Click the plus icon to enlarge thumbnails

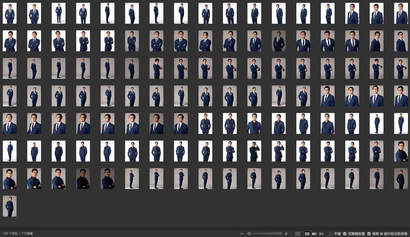(x=286, y=234)
